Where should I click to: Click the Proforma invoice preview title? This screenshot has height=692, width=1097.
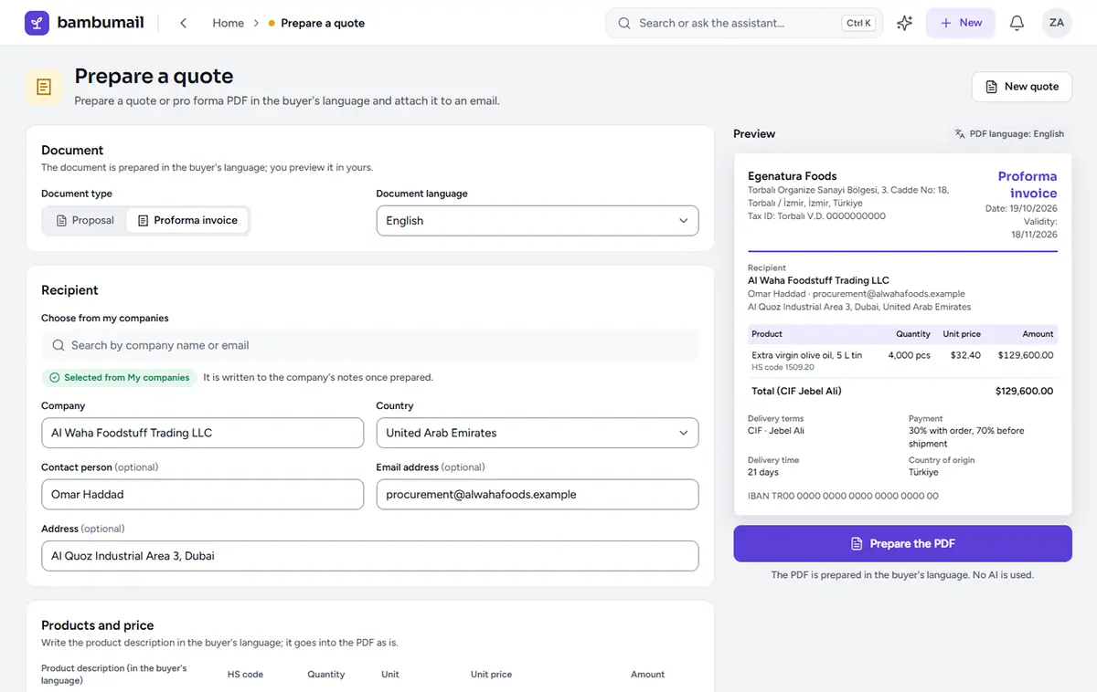(1028, 184)
